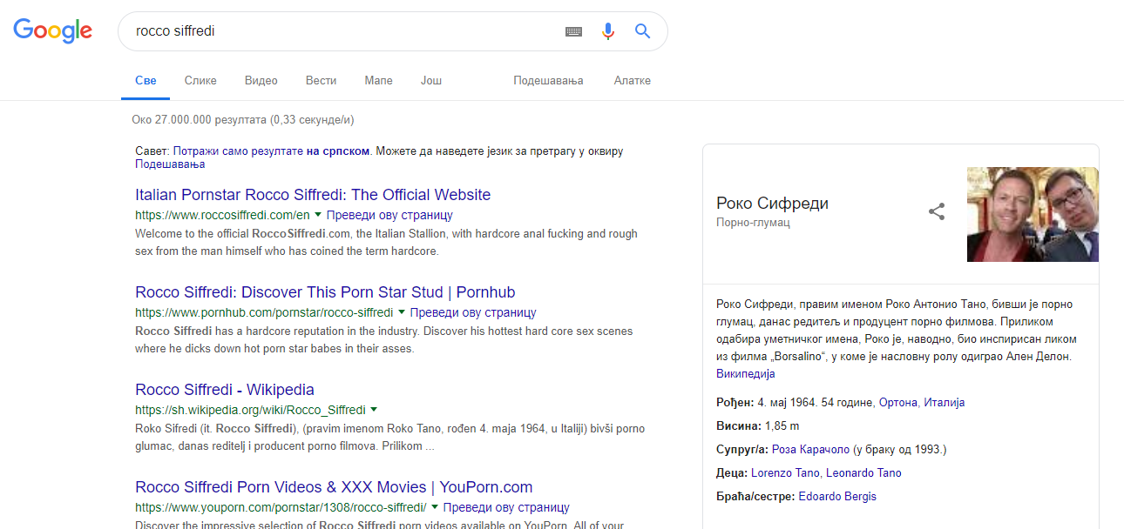Open the knowledge panel photo thumbnail
This screenshot has width=1124, height=529.
point(1033,214)
